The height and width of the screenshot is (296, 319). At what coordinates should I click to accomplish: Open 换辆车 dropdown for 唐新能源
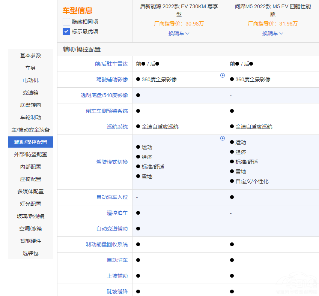179,33
